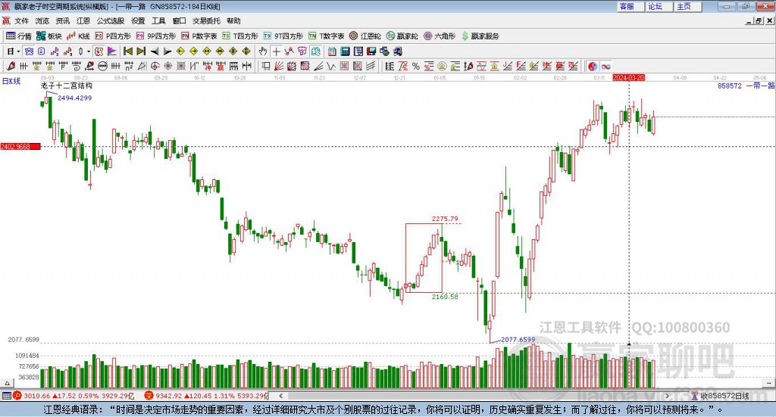Toggle the crosshair cursor tool
Screen dimensions: 776x417
276,51
